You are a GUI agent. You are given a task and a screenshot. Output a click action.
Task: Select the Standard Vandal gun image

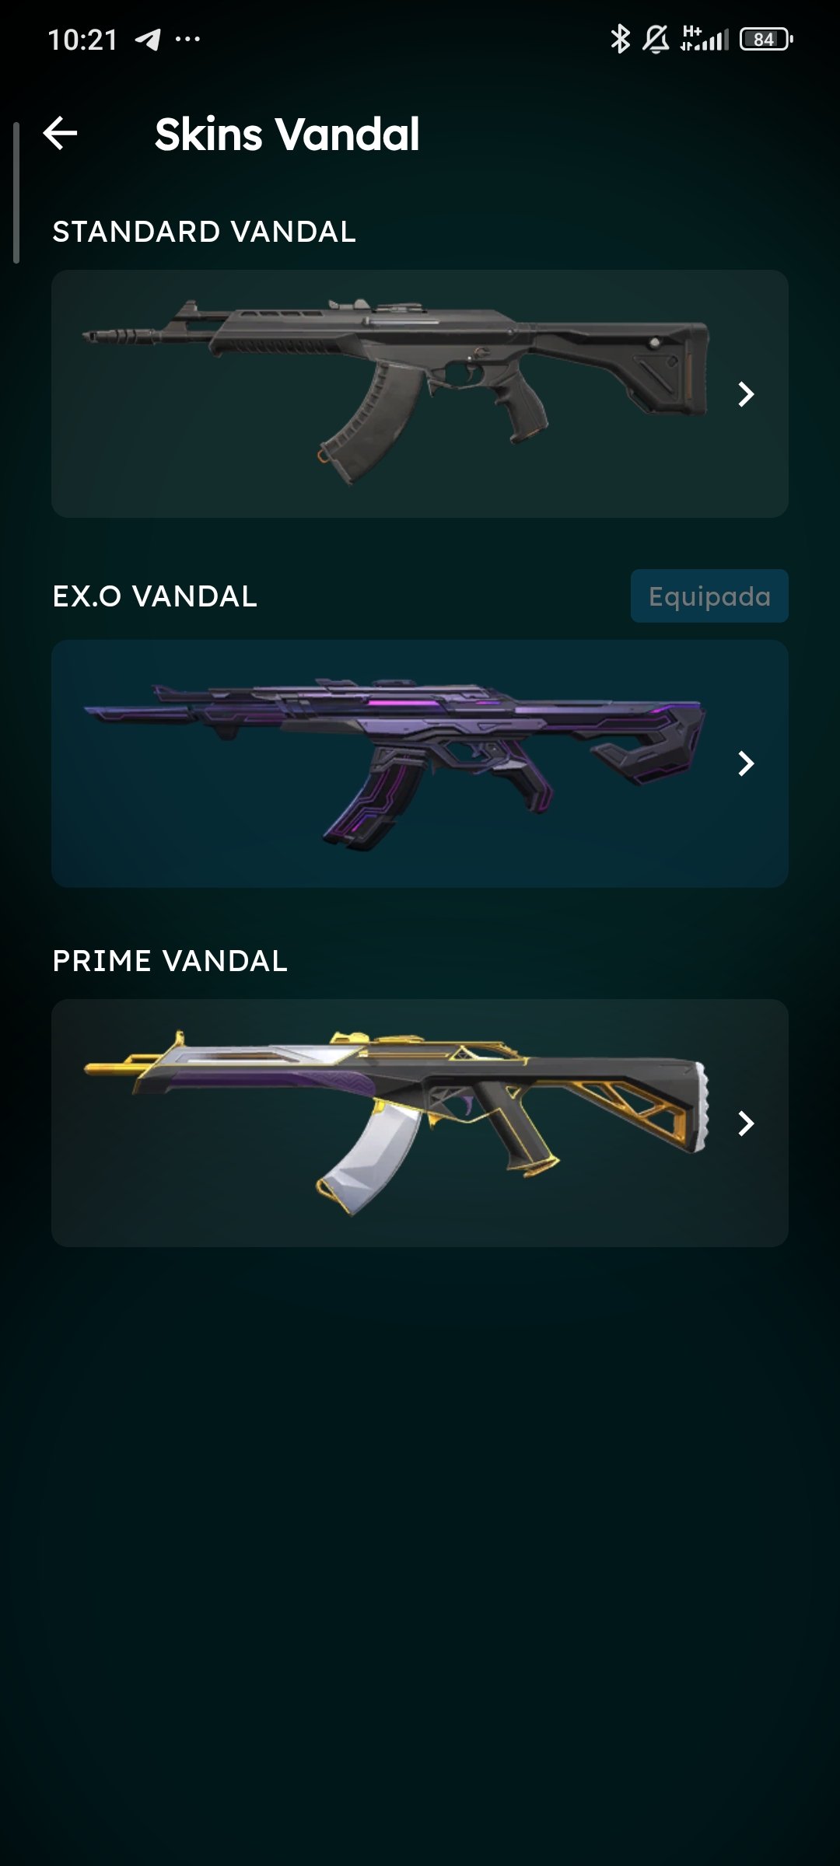396,391
